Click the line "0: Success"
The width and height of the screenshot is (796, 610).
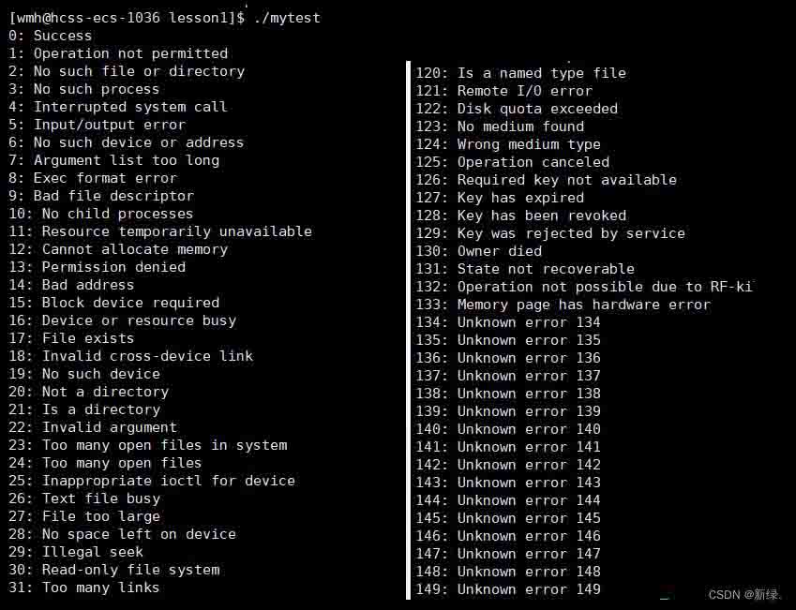pos(51,36)
